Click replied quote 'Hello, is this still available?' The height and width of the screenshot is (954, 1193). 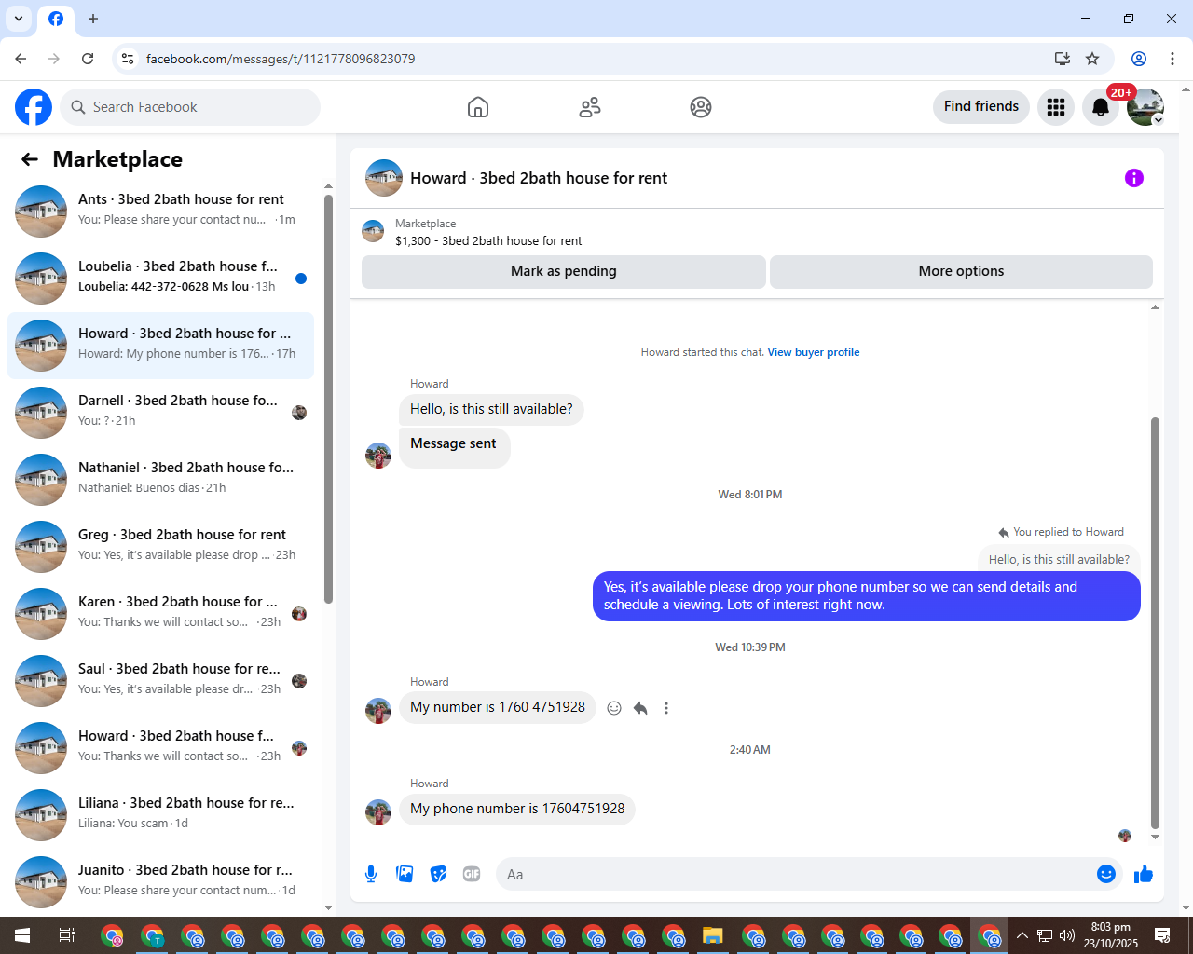pyautogui.click(x=1059, y=559)
